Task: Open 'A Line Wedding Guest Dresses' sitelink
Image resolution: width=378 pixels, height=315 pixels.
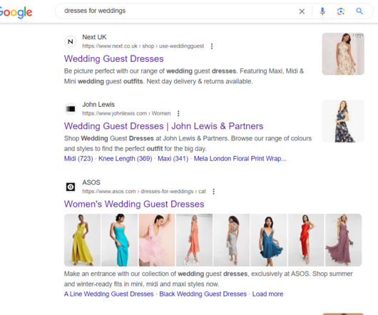Action: (x=108, y=294)
